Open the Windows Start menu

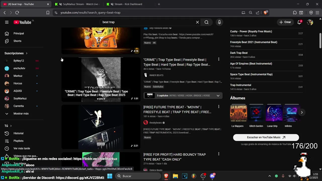(x=110, y=176)
